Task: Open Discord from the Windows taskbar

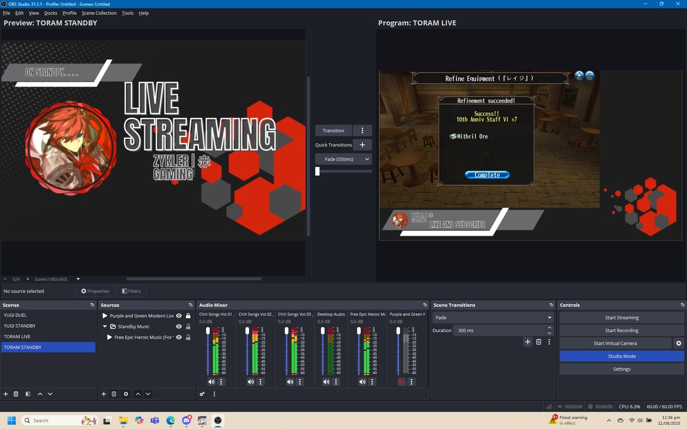Action: pos(186,420)
